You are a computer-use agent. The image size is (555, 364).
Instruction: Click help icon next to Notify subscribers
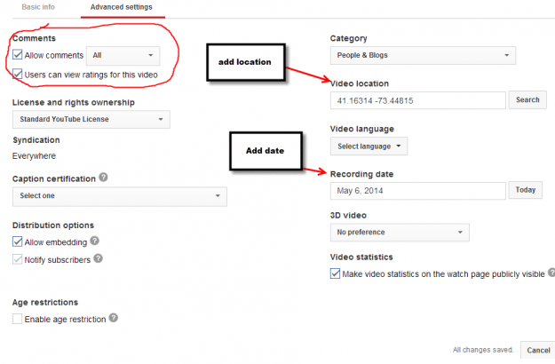coord(98,258)
